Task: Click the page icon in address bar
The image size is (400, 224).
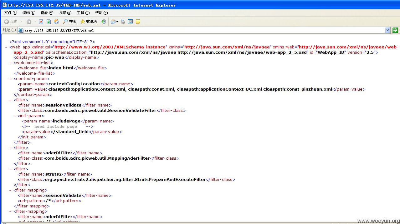Action: coord(21,30)
